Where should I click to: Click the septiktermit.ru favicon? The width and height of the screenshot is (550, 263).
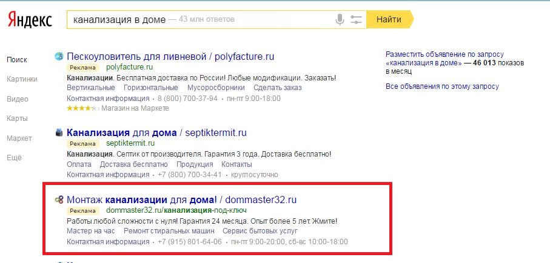pos(59,132)
